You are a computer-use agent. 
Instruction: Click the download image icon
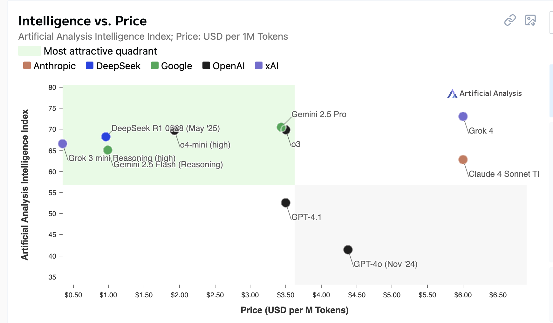[x=530, y=20]
